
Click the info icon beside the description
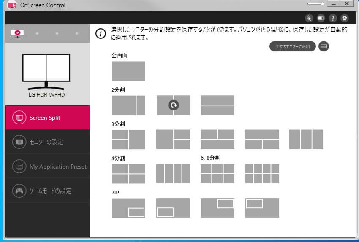[x=101, y=34]
